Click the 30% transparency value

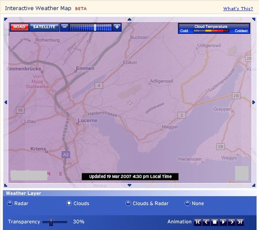coord(79,222)
